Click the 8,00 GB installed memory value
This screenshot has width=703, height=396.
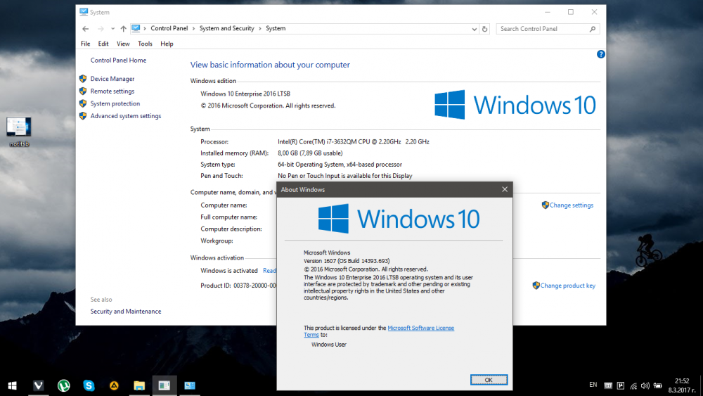click(x=310, y=153)
